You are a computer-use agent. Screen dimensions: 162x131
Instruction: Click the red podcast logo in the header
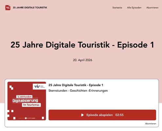[8, 8]
